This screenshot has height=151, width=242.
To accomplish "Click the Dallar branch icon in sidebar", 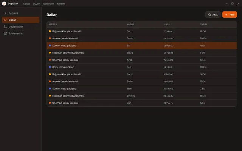I will tap(5, 20).
